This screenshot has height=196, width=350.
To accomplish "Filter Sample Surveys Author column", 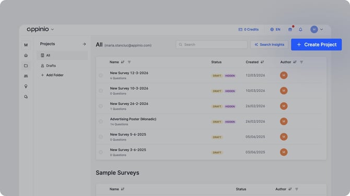I will coord(297,189).
